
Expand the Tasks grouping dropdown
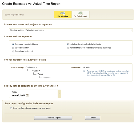tap(41, 74)
